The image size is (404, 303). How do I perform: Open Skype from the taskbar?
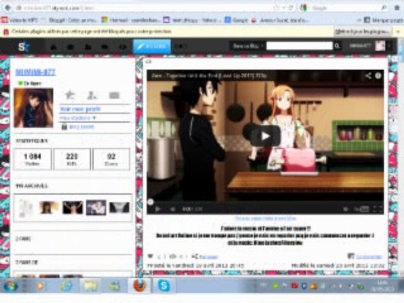point(164,285)
